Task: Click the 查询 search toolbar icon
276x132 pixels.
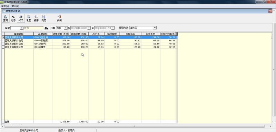Action: pos(6,19)
